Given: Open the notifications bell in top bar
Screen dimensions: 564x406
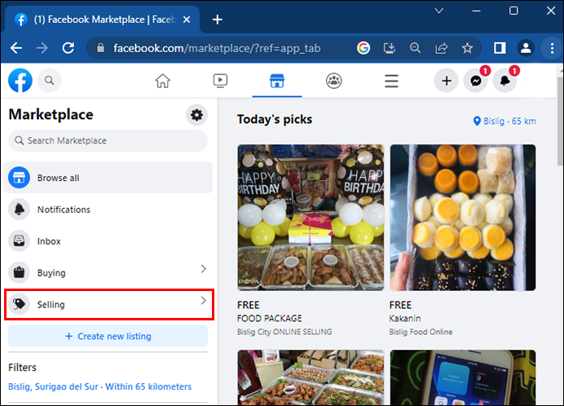Looking at the screenshot, I should click(x=505, y=81).
